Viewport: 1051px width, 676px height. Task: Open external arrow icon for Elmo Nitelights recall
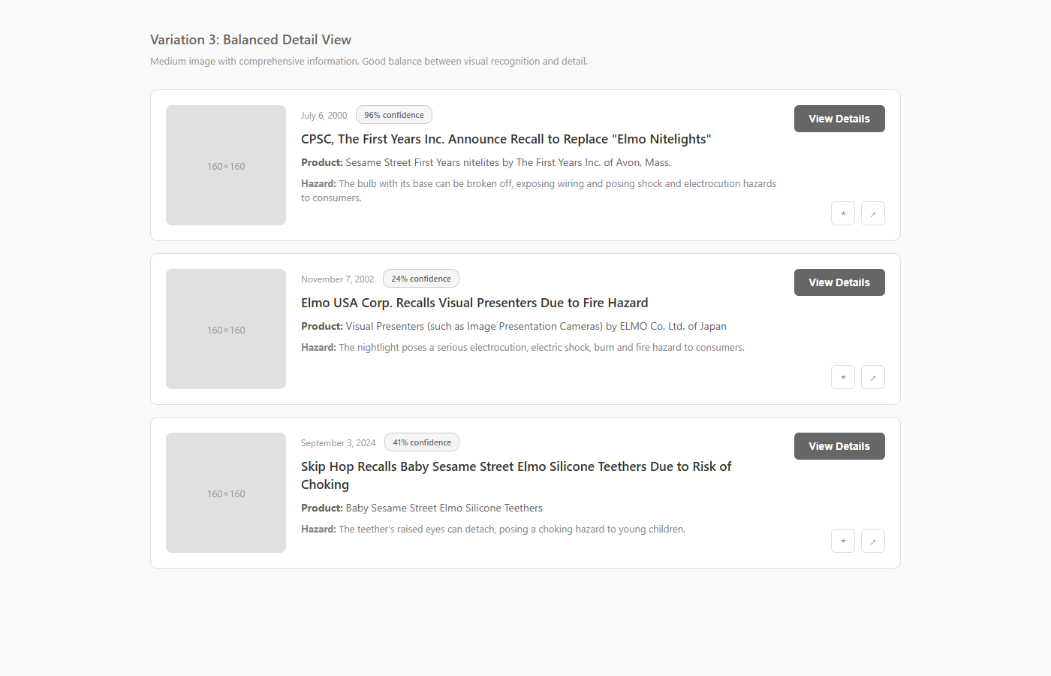(873, 213)
